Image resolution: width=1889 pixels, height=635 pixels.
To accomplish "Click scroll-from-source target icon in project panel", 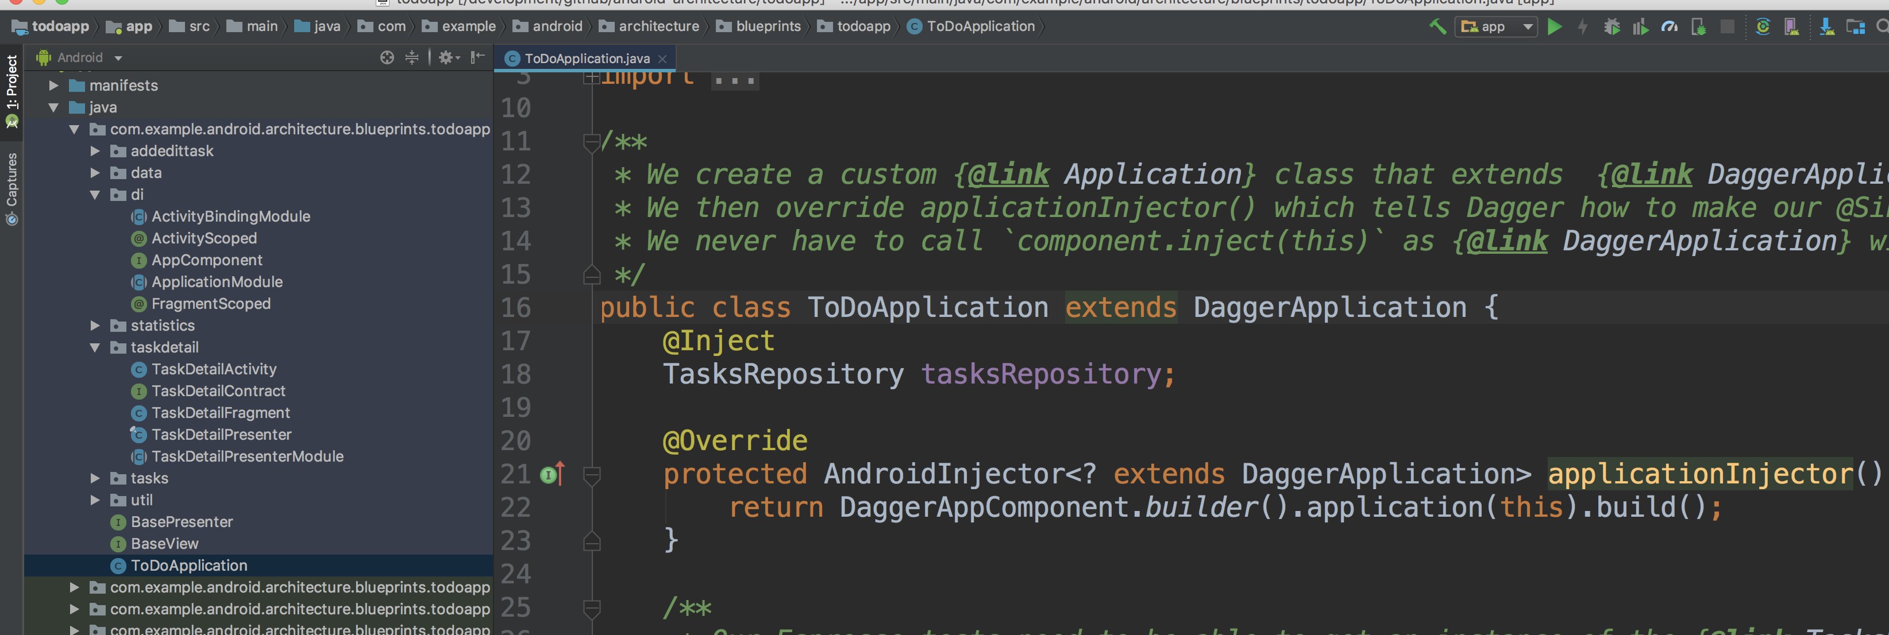I will (x=387, y=57).
